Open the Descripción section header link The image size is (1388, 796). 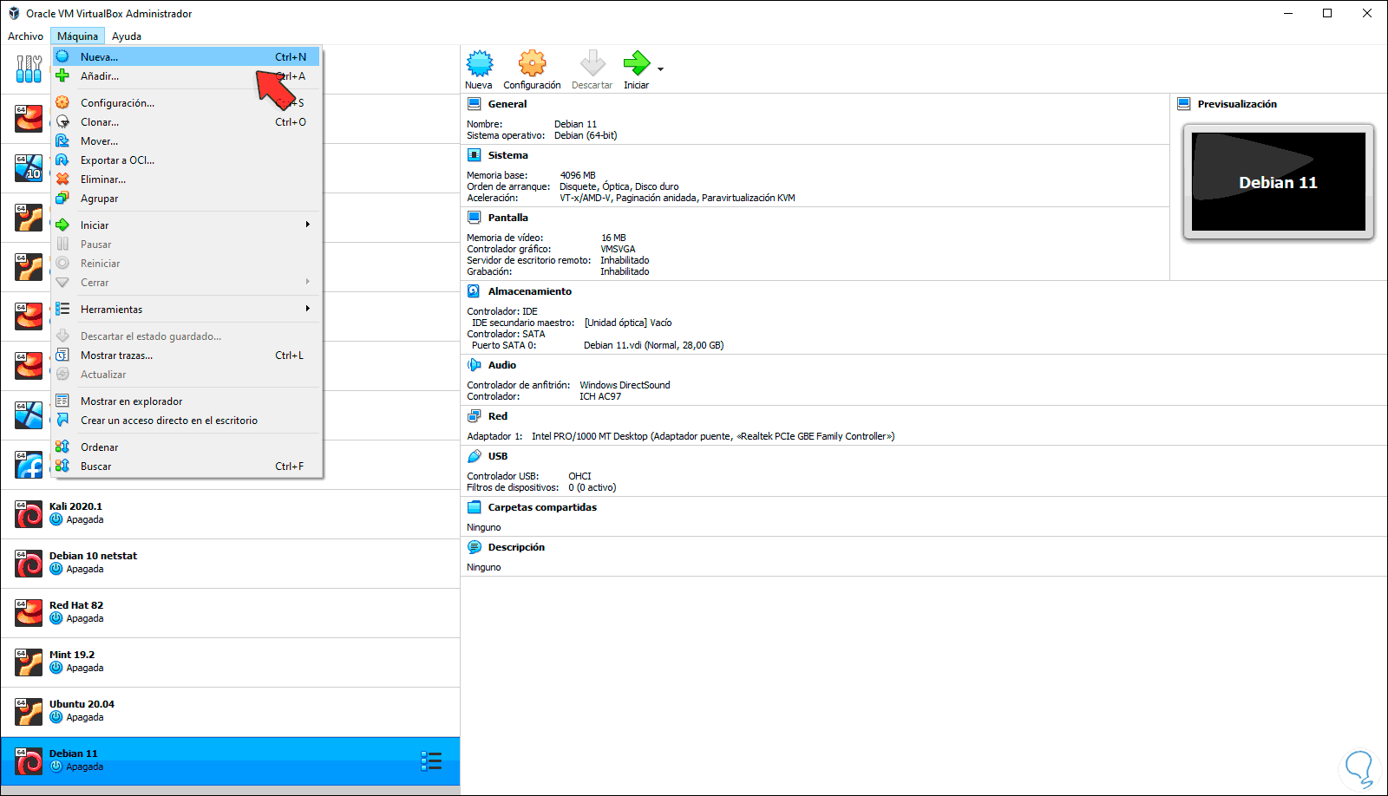(516, 547)
